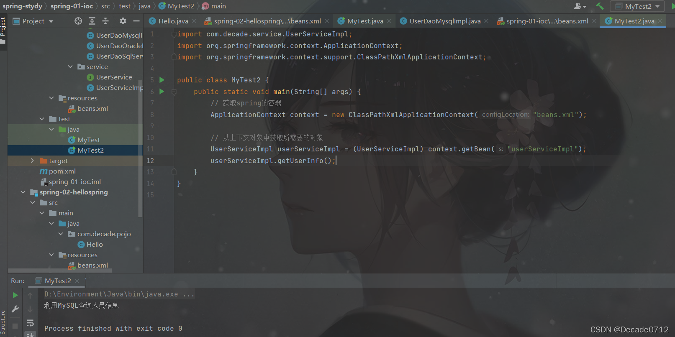Open MyTest2 run configuration dropdown
Image resolution: width=675 pixels, height=337 pixels.
(x=637, y=6)
